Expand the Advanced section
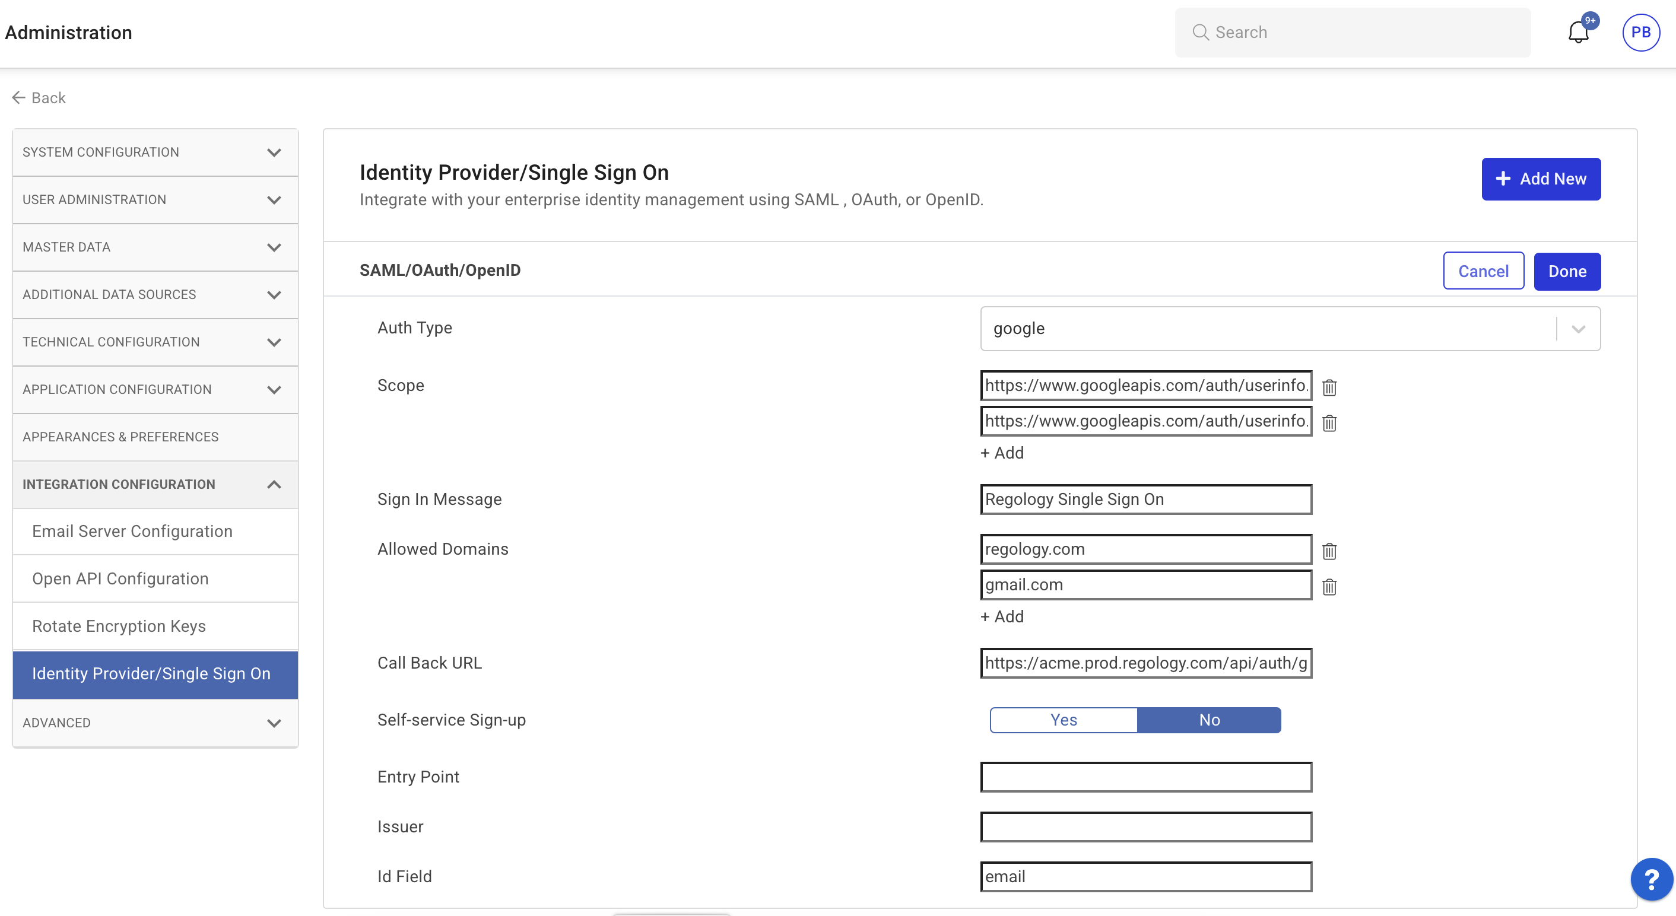Viewport: 1676px width, 916px height. point(155,722)
